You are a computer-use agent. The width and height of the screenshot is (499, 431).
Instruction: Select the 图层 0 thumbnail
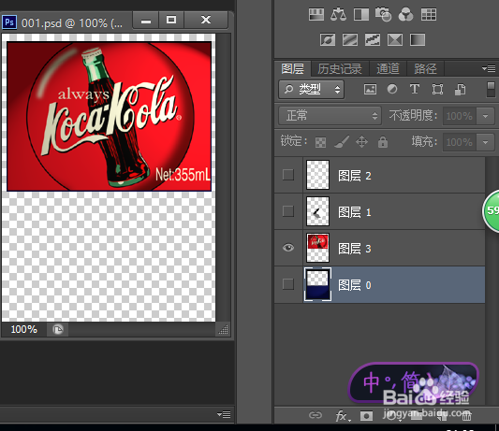(x=317, y=284)
